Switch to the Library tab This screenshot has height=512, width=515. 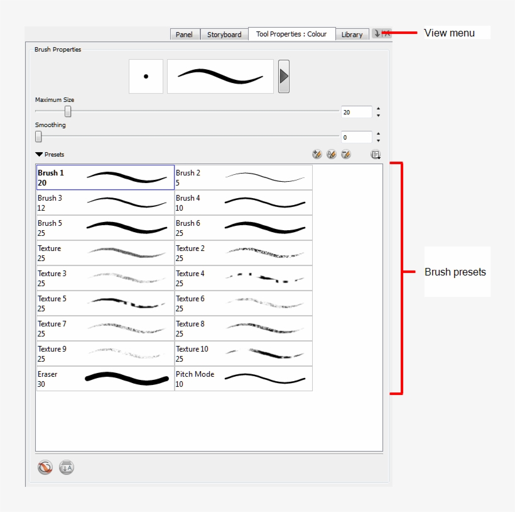[352, 35]
